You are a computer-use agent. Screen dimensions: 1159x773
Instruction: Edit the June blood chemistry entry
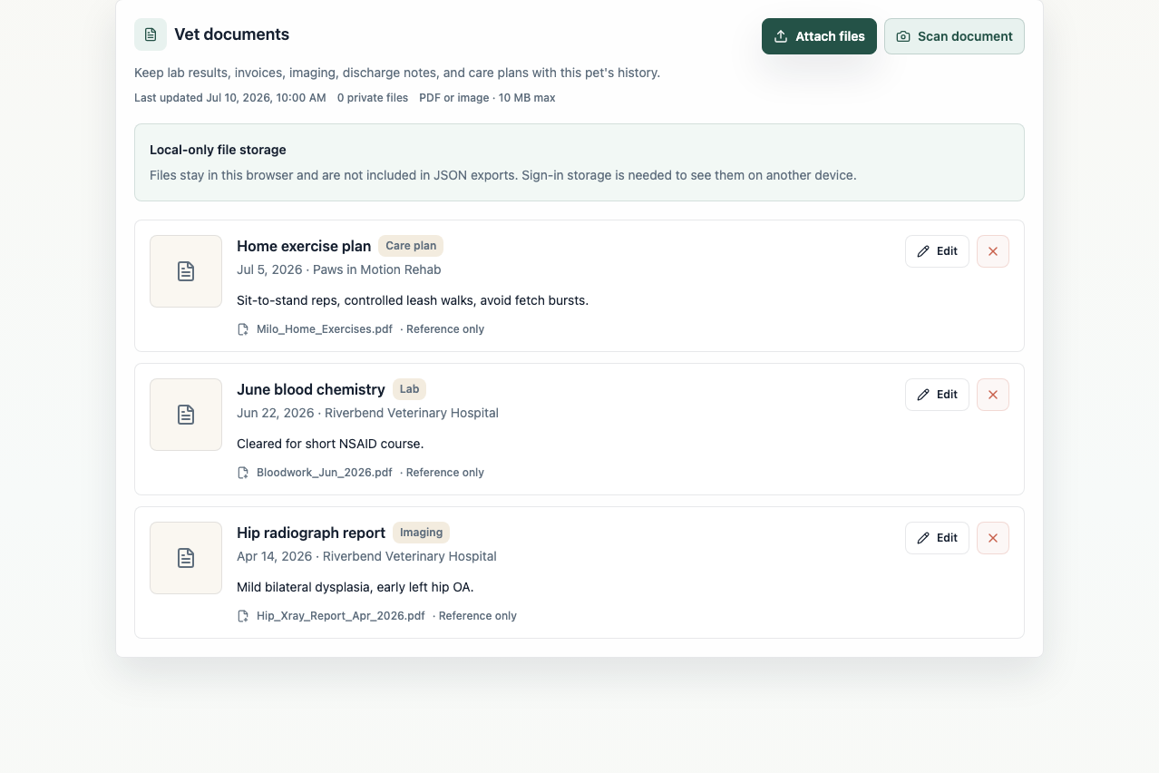click(x=937, y=395)
